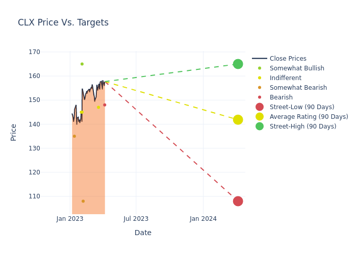Click the large green Street-High marker on chart
Screen dimensions: 357x255
coord(238,64)
